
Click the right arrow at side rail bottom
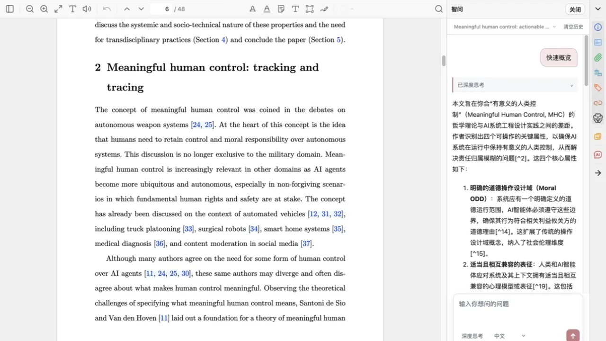tap(598, 173)
